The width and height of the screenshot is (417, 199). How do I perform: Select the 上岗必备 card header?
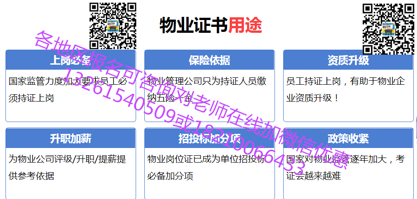click(x=70, y=60)
